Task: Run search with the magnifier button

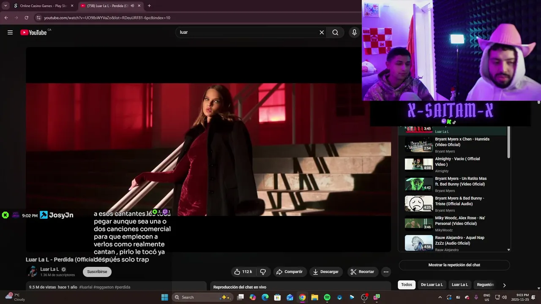Action: [x=335, y=33]
